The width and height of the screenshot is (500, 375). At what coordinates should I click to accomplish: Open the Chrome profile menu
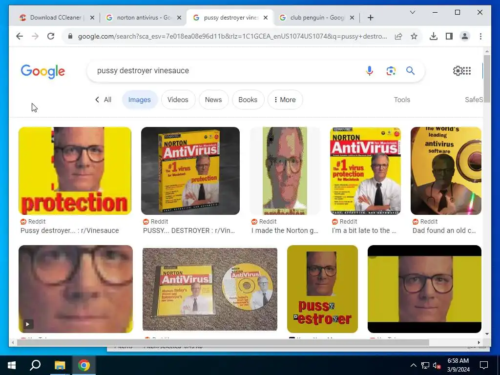(465, 36)
